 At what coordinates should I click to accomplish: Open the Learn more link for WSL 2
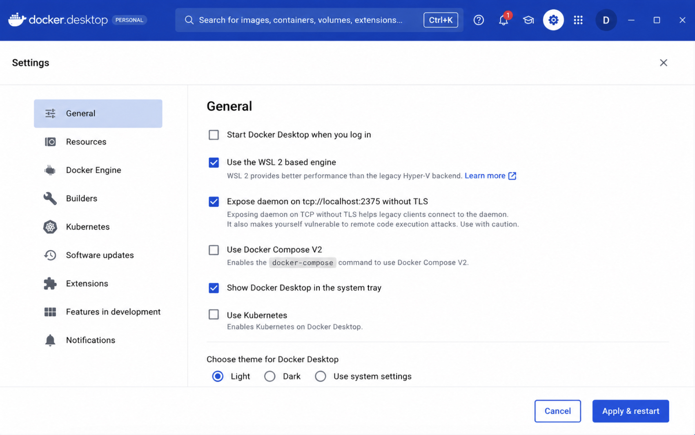(x=485, y=176)
